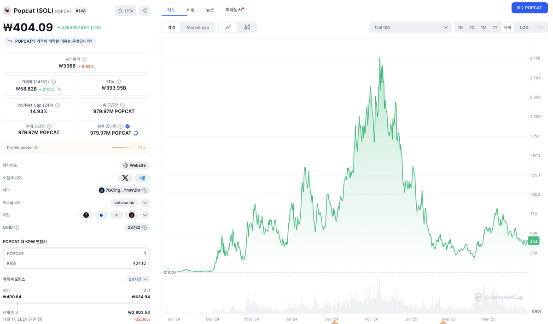Screen dimensions: 553x324
Task: Set chart range to 1Y
Action: tap(495, 28)
